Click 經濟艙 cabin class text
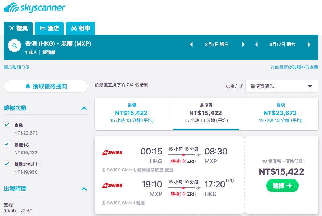Screen dimensions: 322x216 pyautogui.click(x=49, y=52)
